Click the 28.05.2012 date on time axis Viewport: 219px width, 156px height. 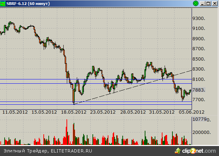tap(132, 112)
